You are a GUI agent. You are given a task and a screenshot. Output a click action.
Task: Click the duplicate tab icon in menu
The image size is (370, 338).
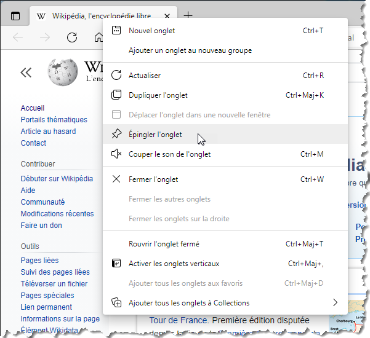116,95
